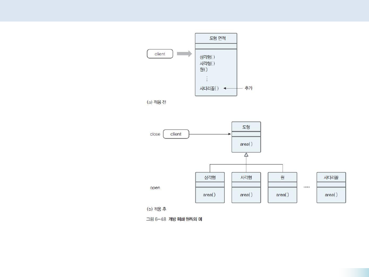Click the 그림 6-48 figure caption
Screen dimensions: 369x277
(x=174, y=219)
